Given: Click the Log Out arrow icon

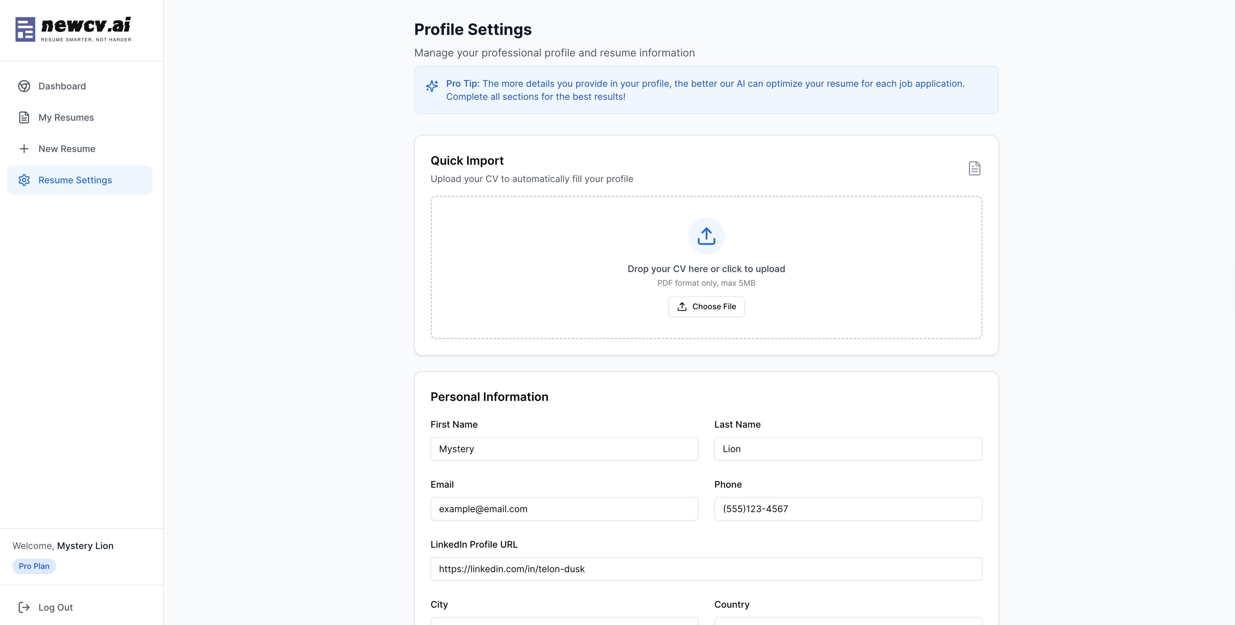Looking at the screenshot, I should coord(24,607).
